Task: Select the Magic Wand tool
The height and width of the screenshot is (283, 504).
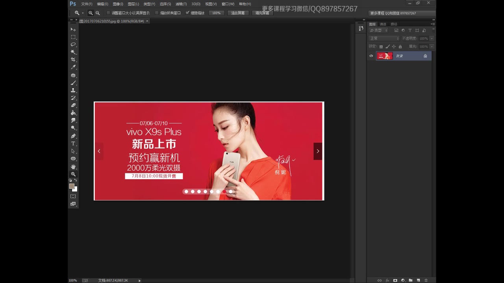Action: (73, 52)
